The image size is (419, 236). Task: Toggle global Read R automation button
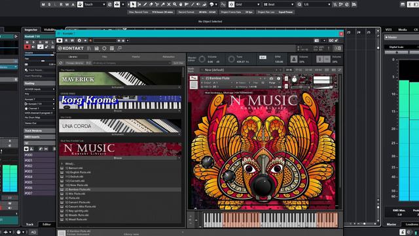(61, 5)
